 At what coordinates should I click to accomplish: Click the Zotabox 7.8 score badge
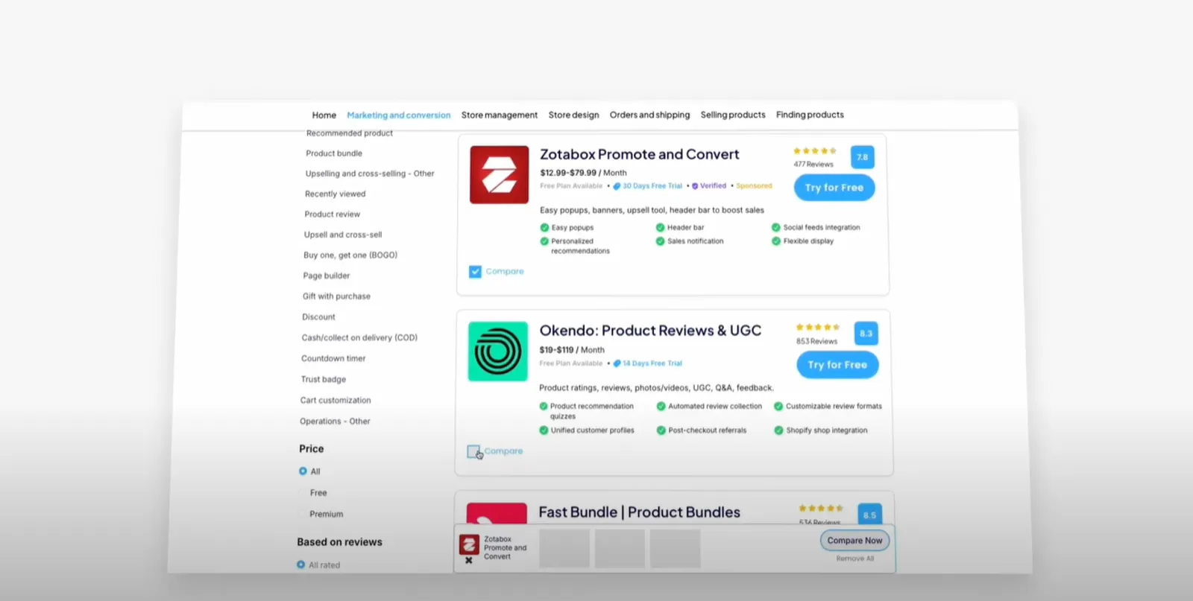tap(862, 157)
